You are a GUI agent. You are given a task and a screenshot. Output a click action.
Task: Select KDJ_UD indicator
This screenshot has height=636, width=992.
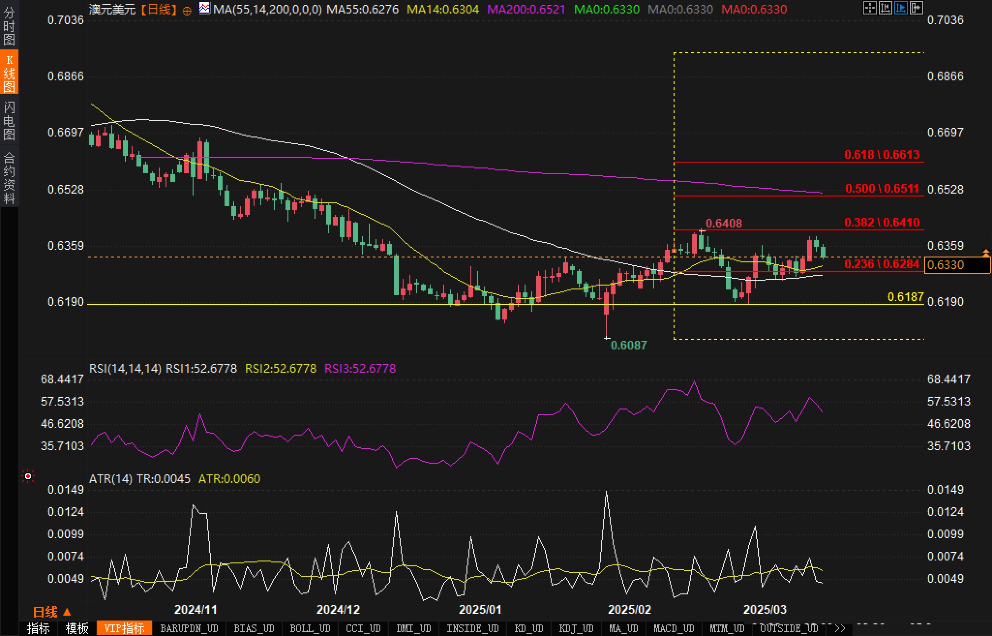pos(576,628)
